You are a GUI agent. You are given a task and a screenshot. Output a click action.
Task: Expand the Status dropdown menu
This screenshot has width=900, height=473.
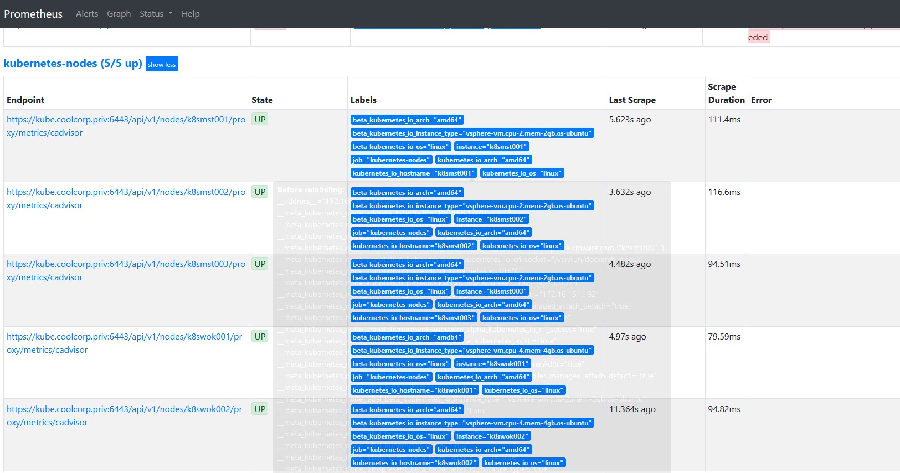[x=156, y=14]
